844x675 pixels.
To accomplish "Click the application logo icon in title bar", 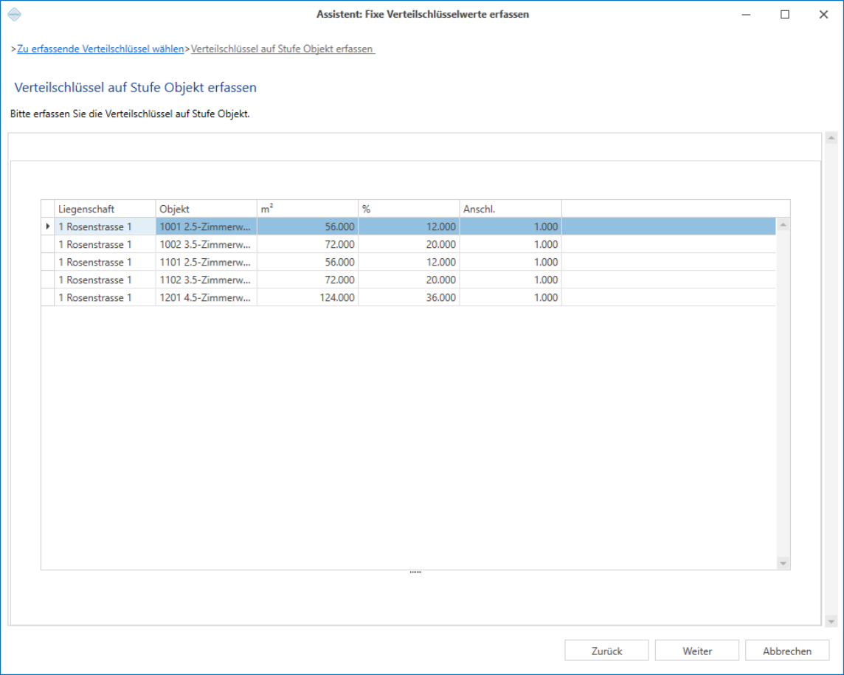I will pyautogui.click(x=15, y=15).
